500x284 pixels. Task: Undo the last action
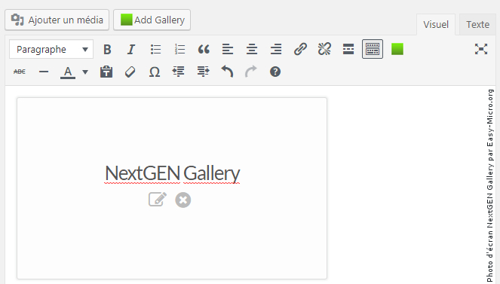[227, 72]
